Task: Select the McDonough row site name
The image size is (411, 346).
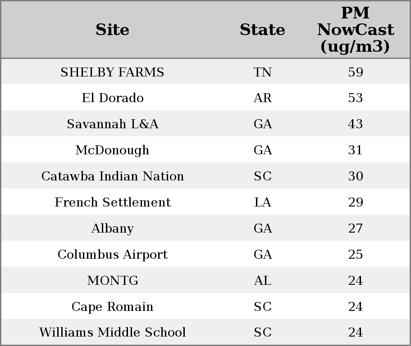Action: pyautogui.click(x=113, y=150)
